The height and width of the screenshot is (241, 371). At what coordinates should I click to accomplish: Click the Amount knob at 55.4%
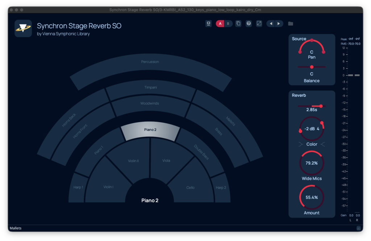click(312, 198)
